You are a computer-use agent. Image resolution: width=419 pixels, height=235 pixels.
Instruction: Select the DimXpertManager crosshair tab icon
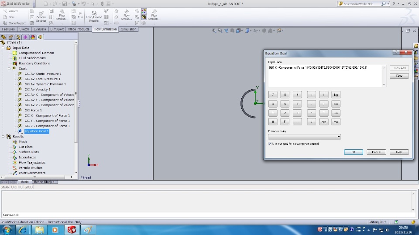(x=25, y=37)
